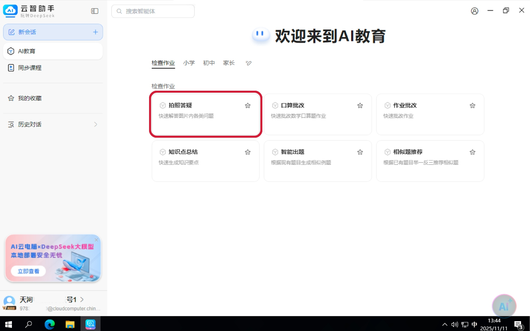Collapse the left sidebar panel
The width and height of the screenshot is (530, 331).
tap(95, 11)
